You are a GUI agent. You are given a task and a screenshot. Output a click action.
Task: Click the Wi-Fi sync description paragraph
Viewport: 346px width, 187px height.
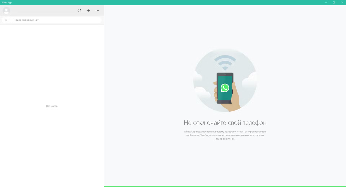coord(225,135)
